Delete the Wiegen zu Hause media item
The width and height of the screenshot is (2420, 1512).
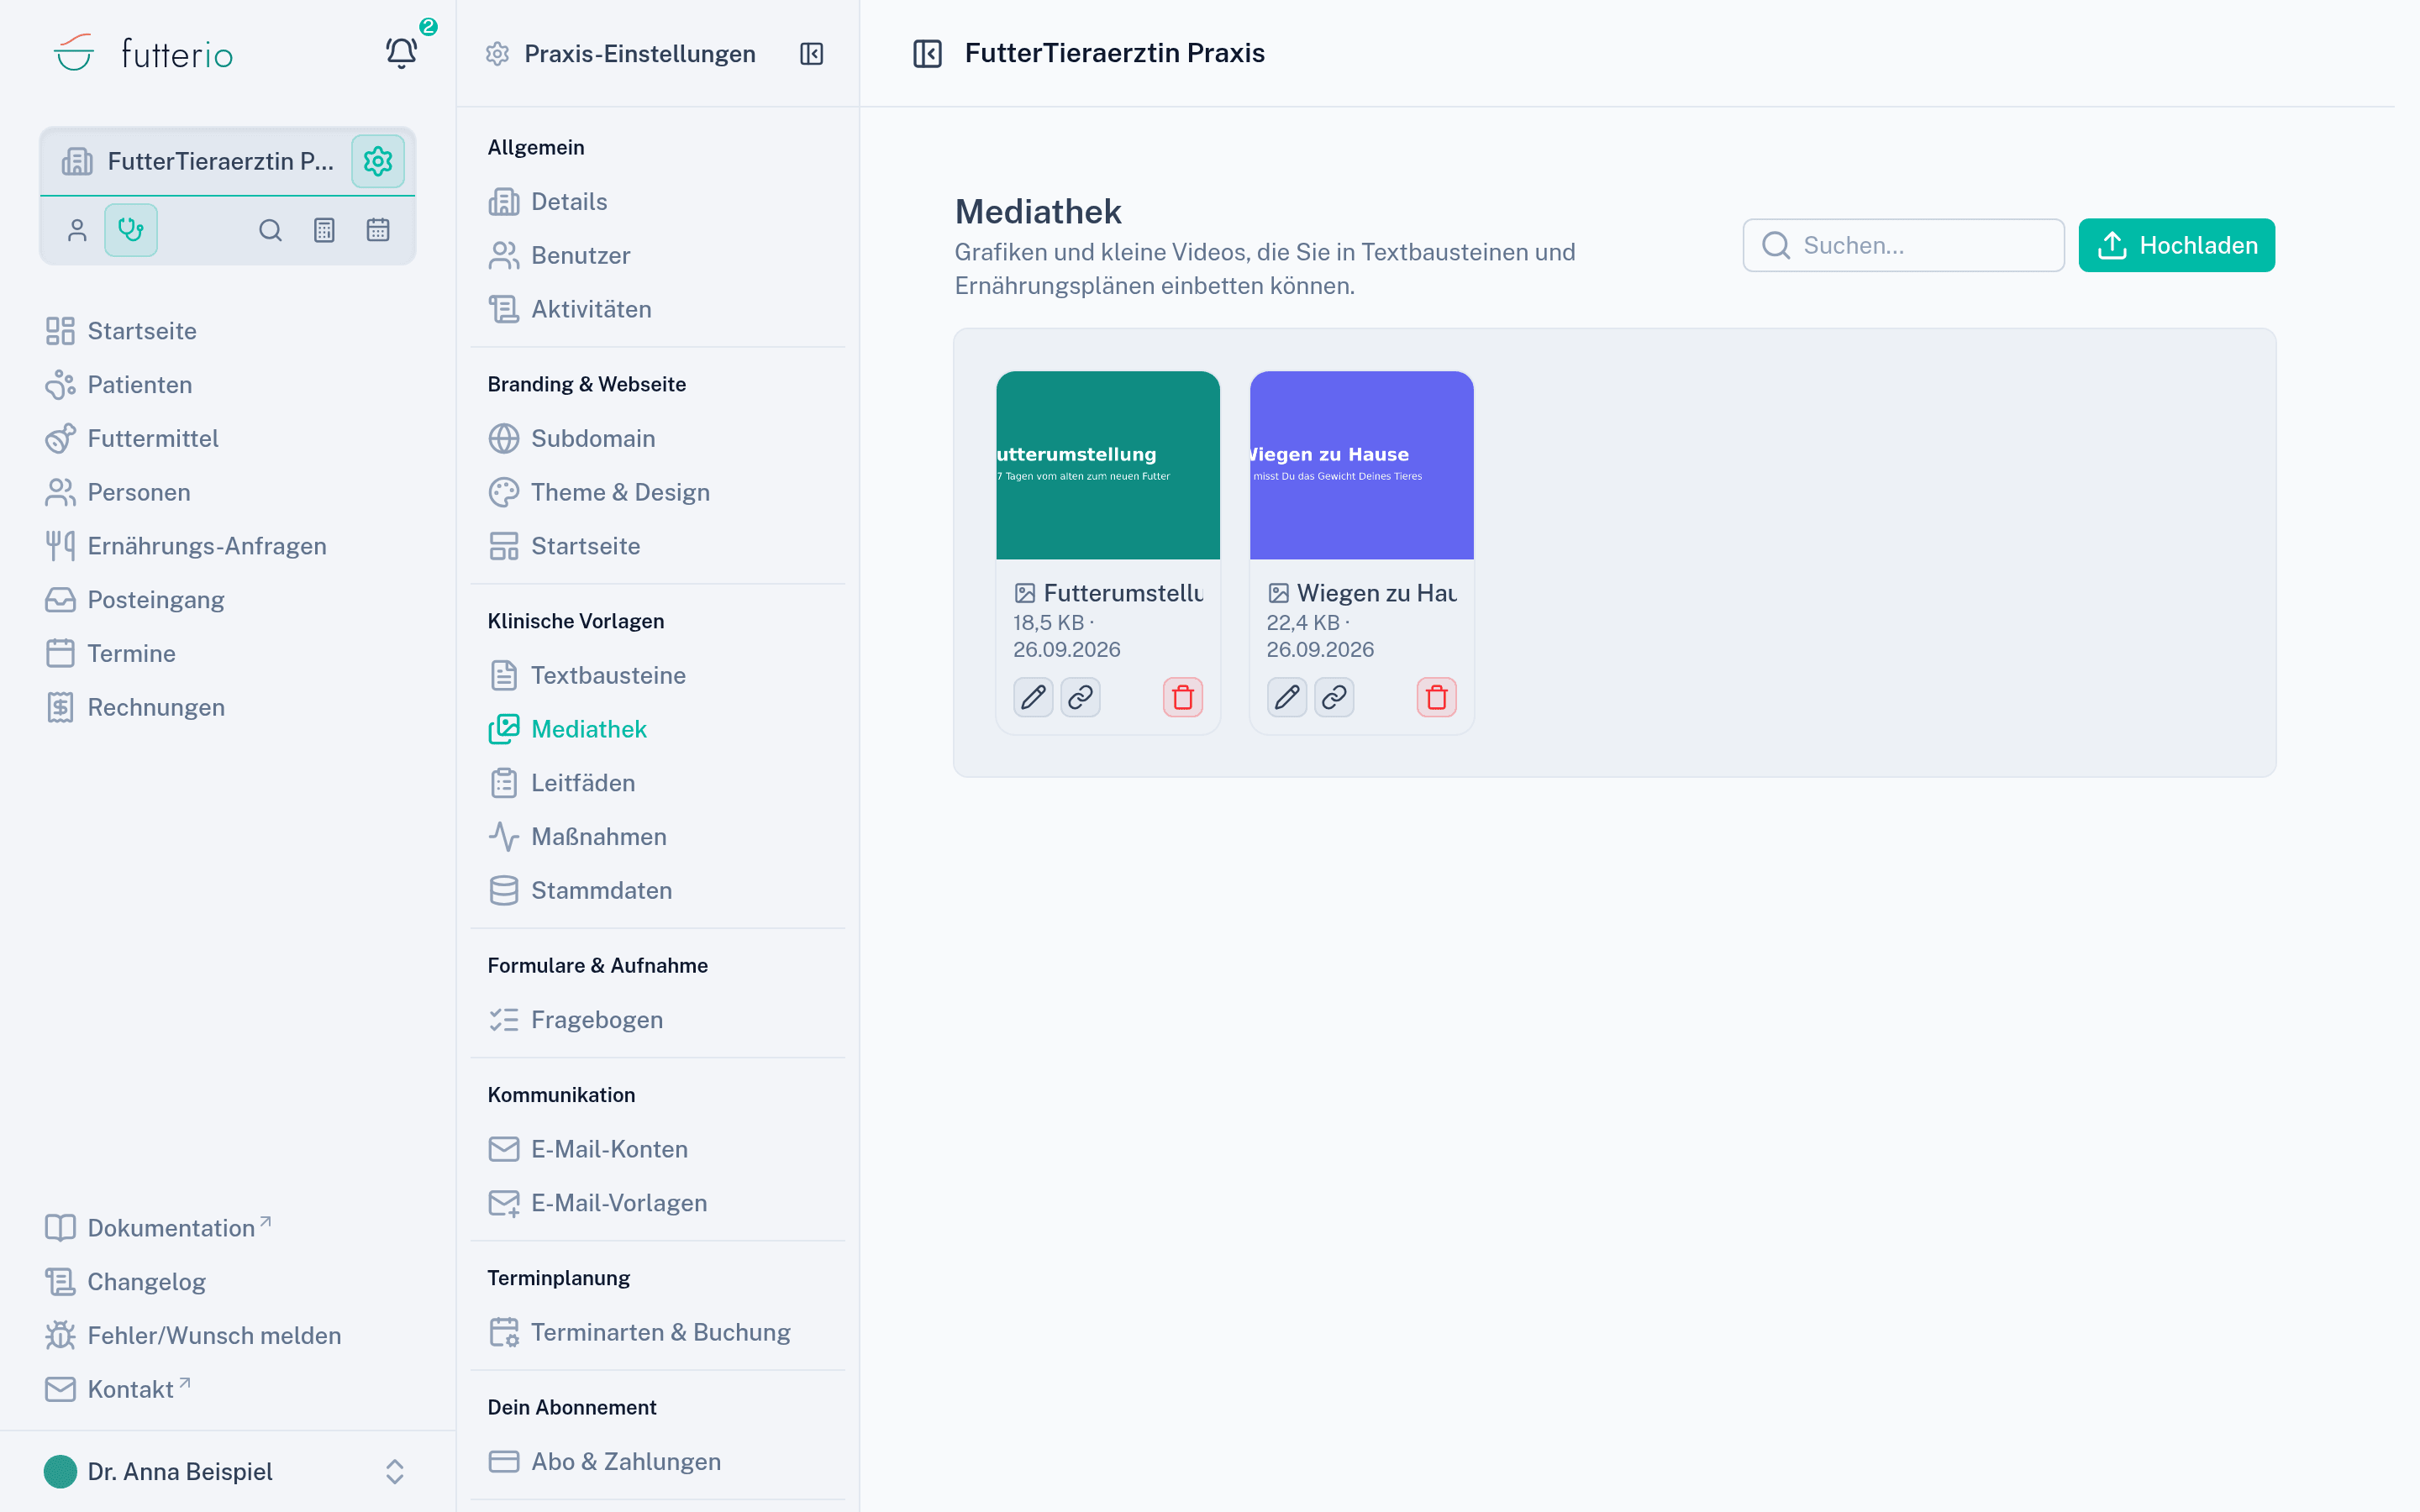(1437, 697)
